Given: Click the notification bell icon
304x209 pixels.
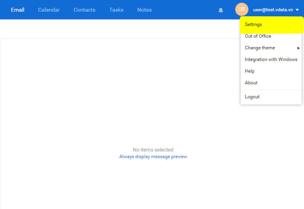Looking at the screenshot, I should (x=221, y=10).
